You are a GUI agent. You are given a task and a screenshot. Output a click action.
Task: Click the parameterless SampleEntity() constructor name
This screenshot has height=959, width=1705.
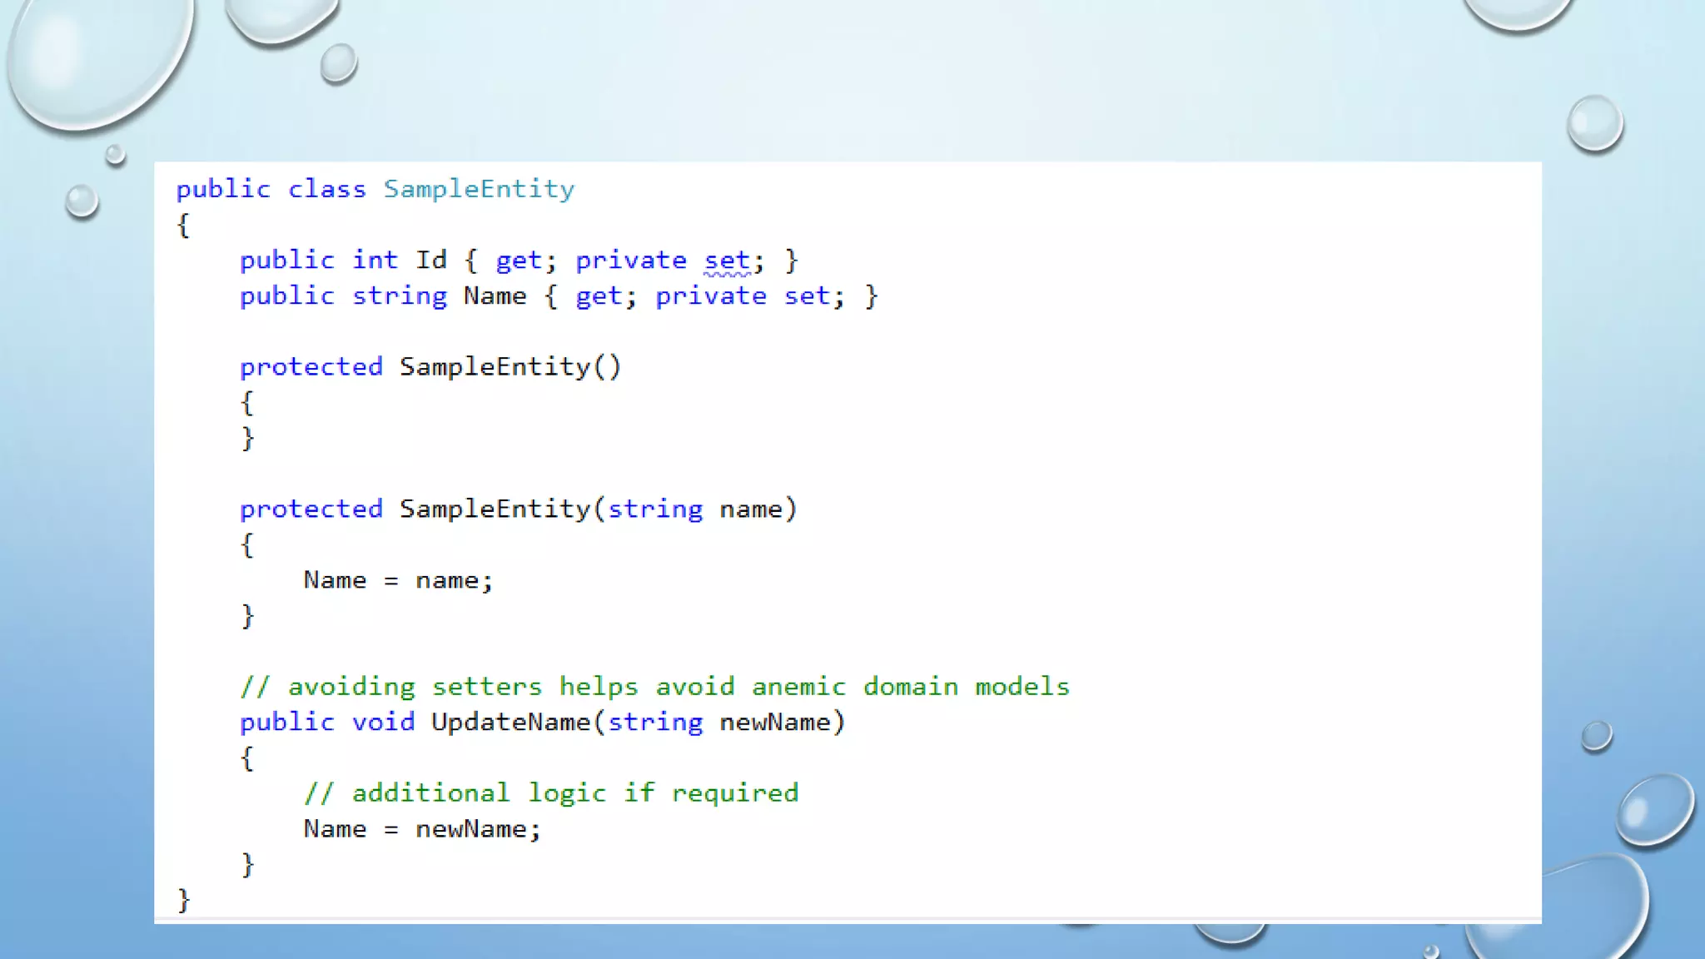pos(495,367)
